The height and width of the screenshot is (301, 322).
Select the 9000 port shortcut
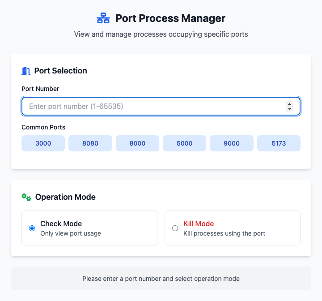[232, 143]
